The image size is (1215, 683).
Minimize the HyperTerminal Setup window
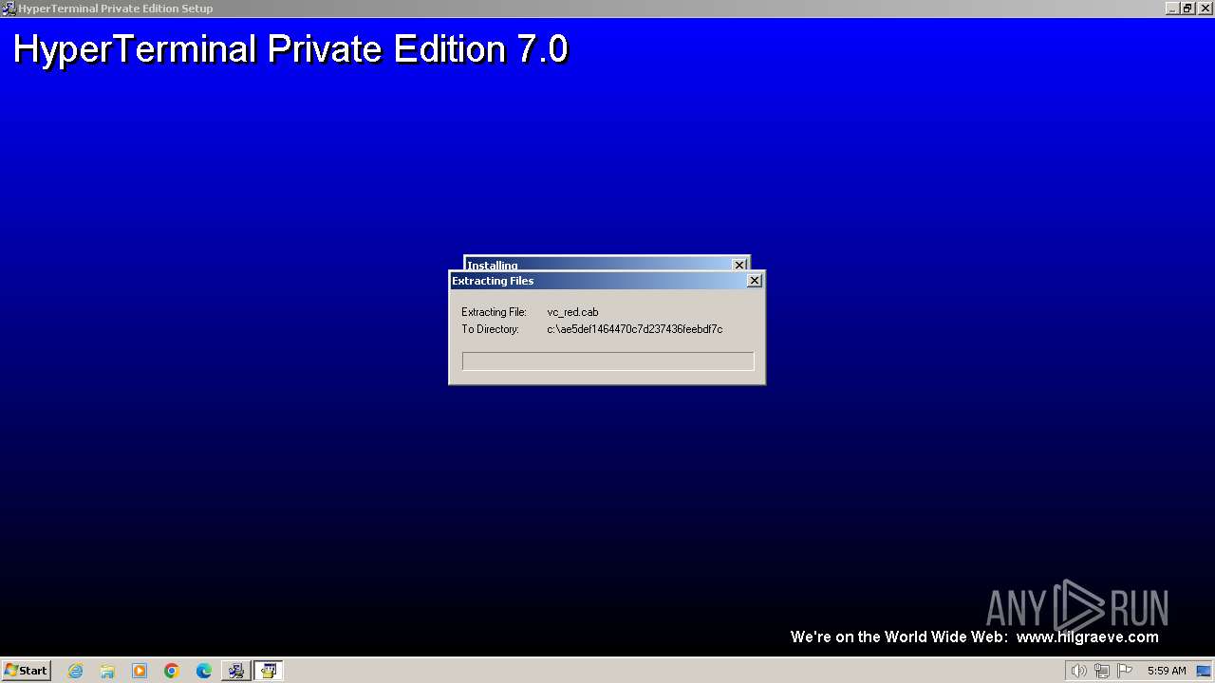[1172, 9]
